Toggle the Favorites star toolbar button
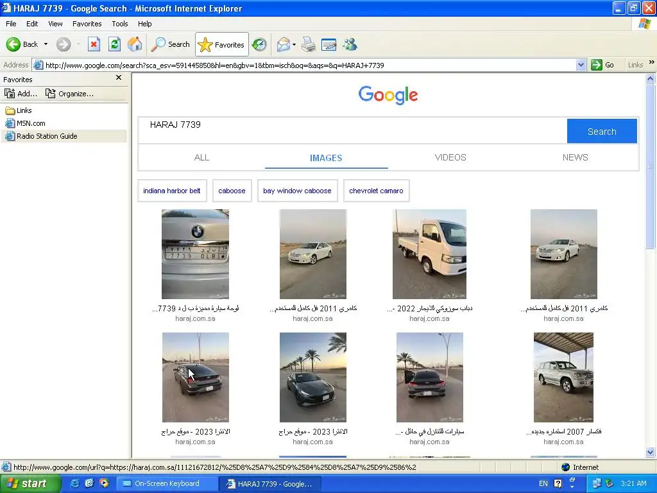 tap(221, 44)
